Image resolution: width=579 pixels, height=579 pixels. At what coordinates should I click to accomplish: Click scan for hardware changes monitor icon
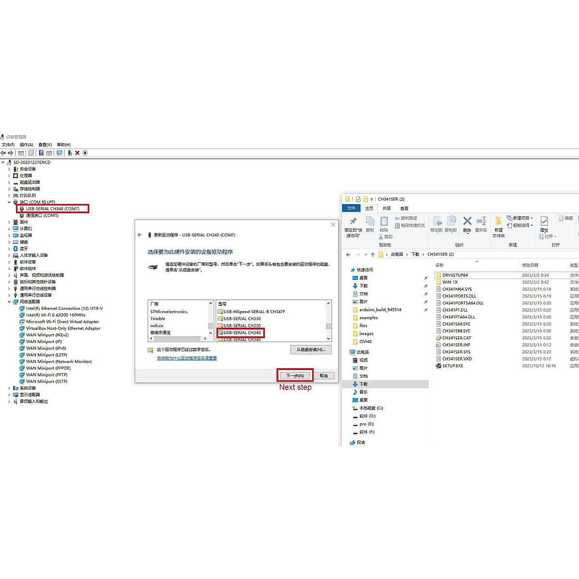pos(59,153)
